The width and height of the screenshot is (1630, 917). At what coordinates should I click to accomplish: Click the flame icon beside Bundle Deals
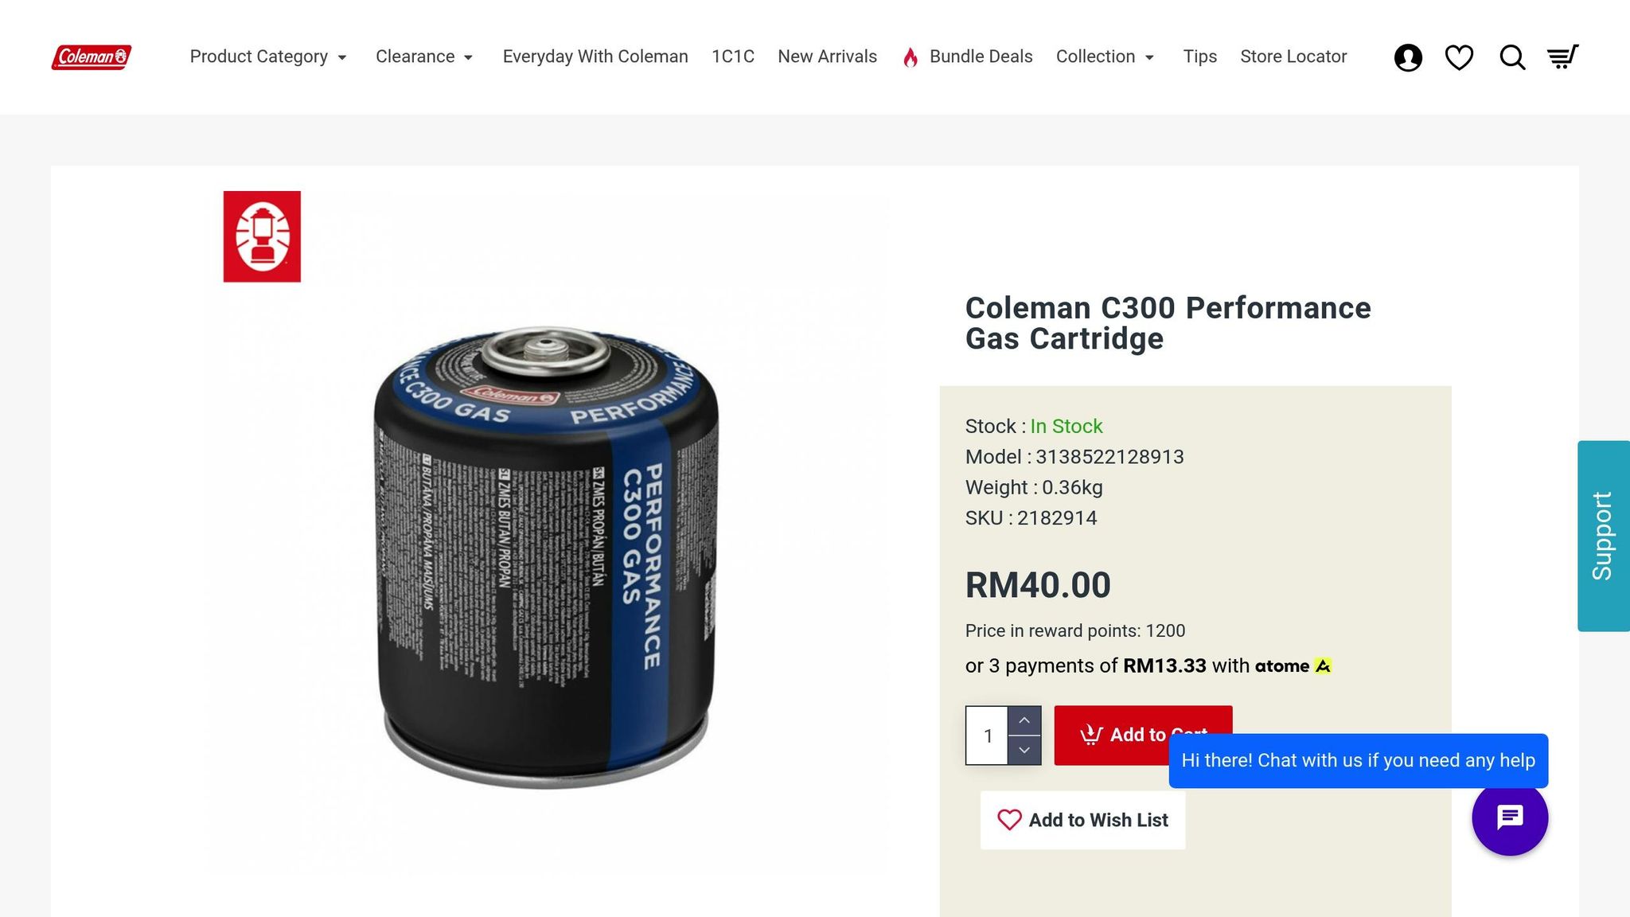(910, 57)
